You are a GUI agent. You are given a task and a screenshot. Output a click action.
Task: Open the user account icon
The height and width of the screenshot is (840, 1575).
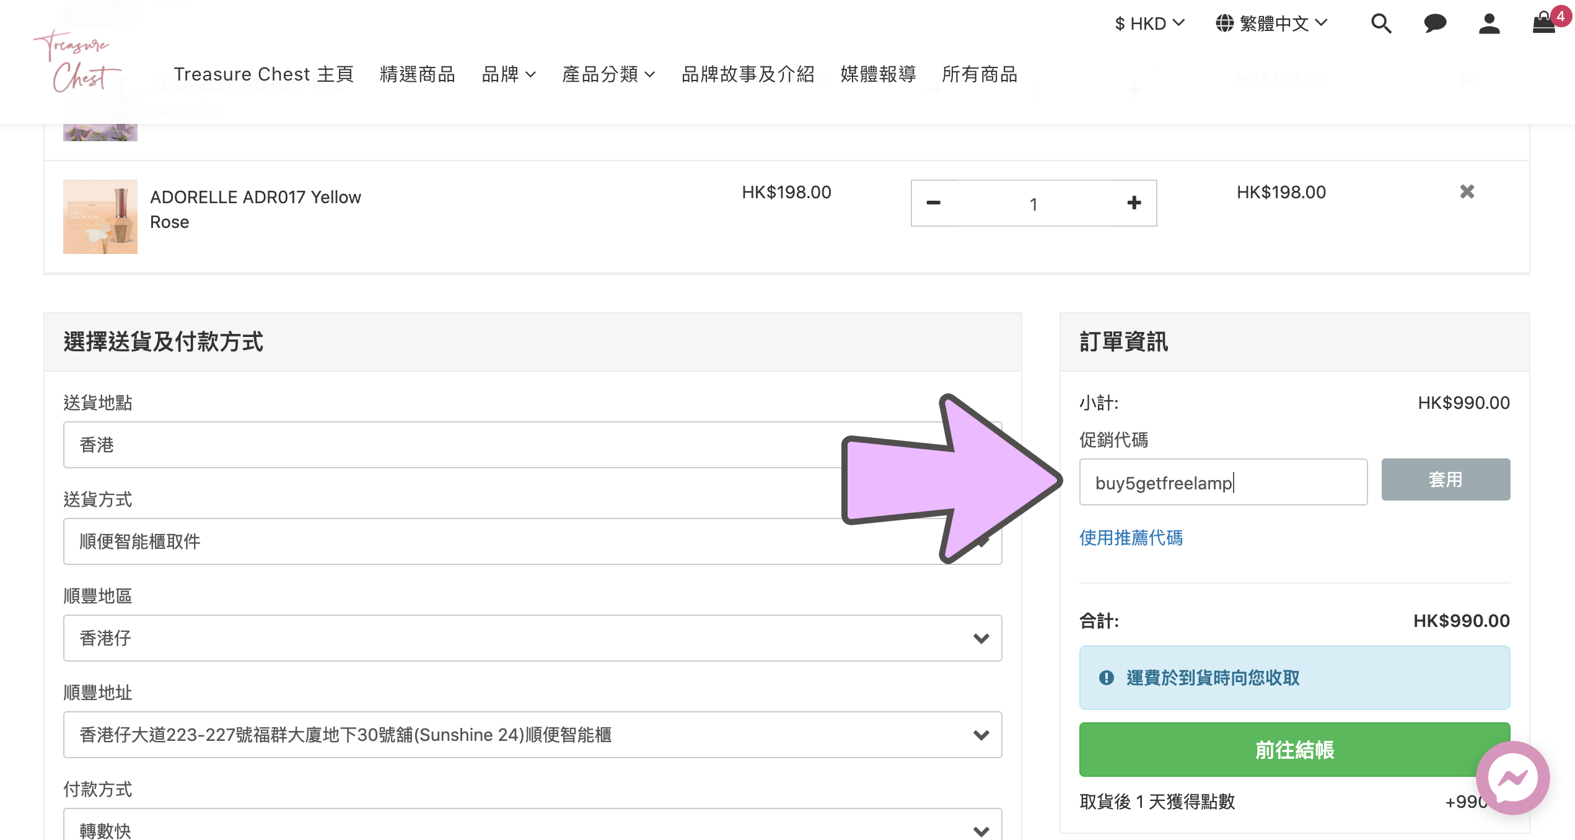click(1489, 24)
